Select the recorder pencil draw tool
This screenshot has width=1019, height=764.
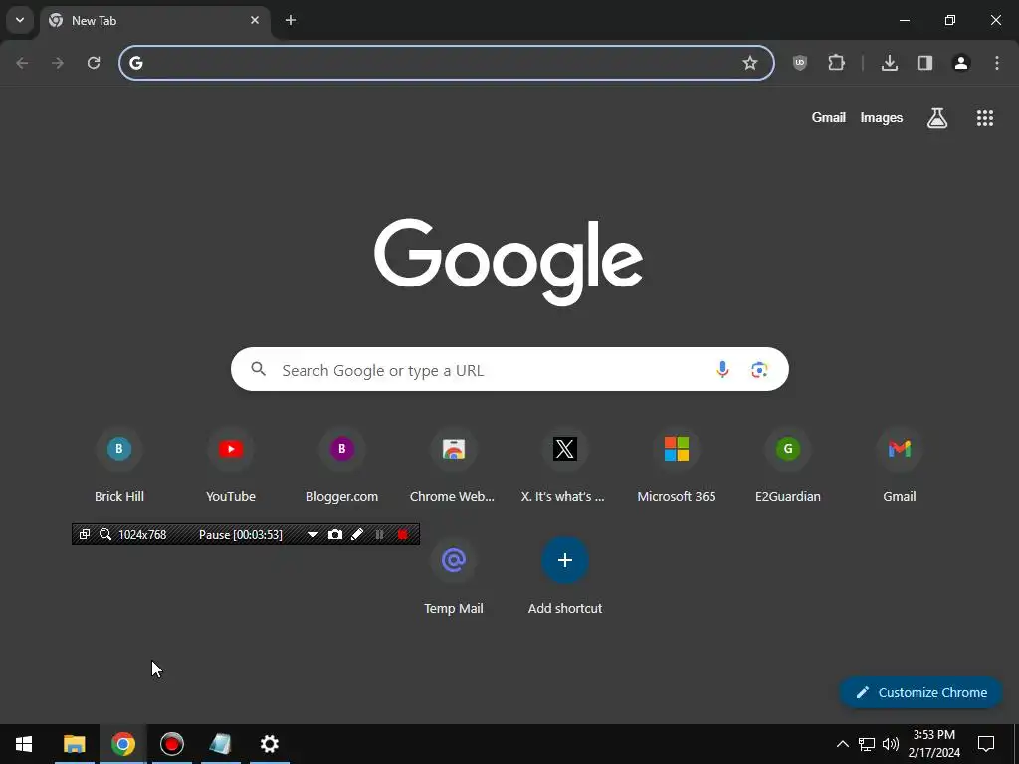click(x=357, y=534)
